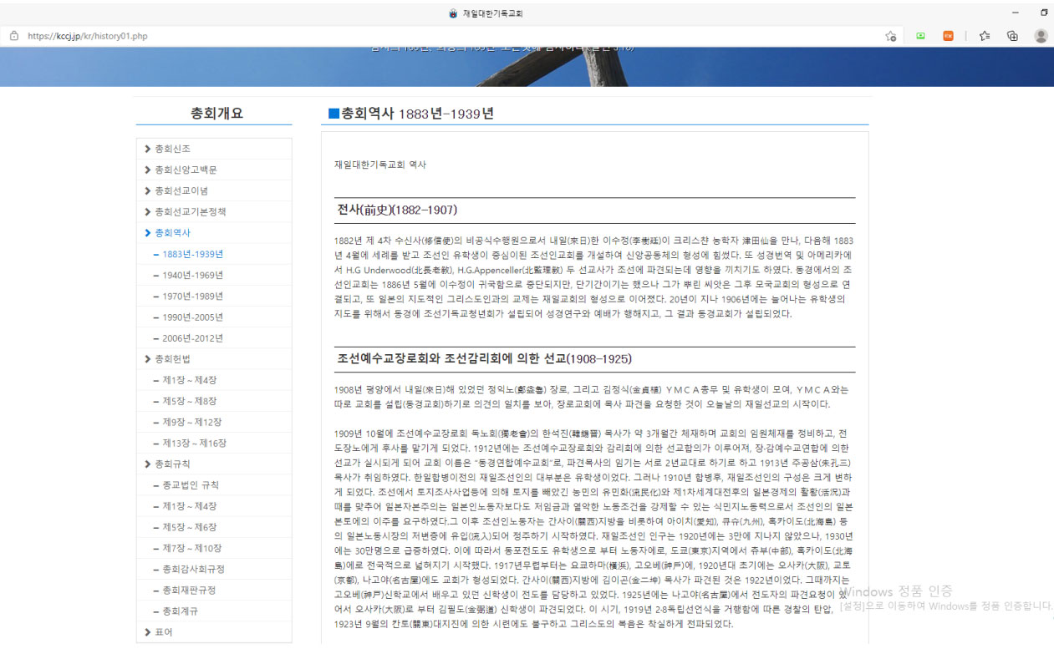Image resolution: width=1054 pixels, height=649 pixels.
Task: Add this page to favorites star icon
Action: point(891,36)
